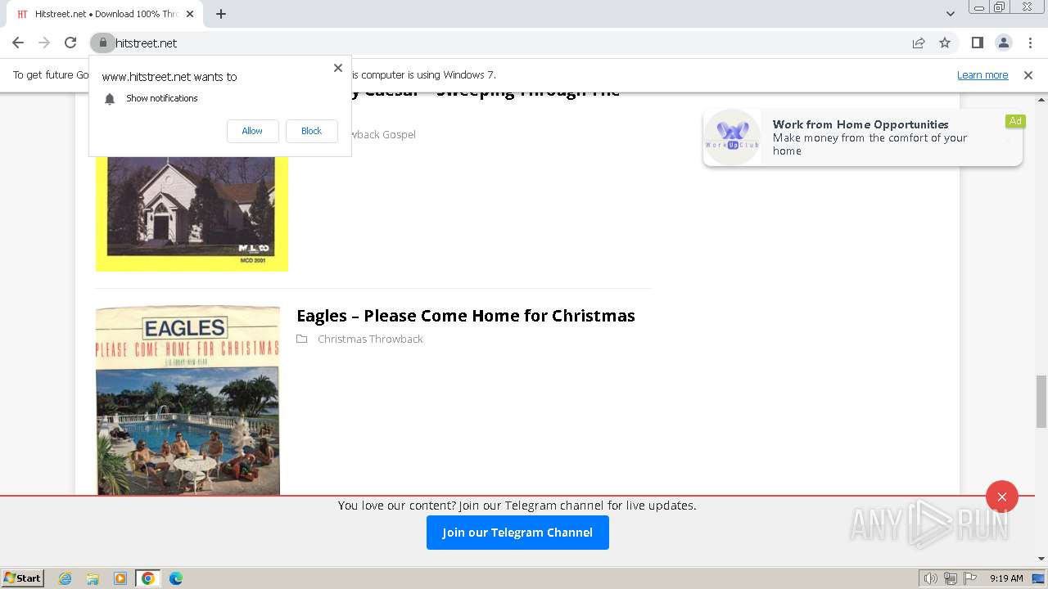Open Chrome's three-dot menu

click(1030, 43)
